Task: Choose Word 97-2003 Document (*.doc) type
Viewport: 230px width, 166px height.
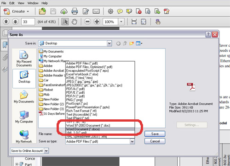Action: click(x=100, y=125)
